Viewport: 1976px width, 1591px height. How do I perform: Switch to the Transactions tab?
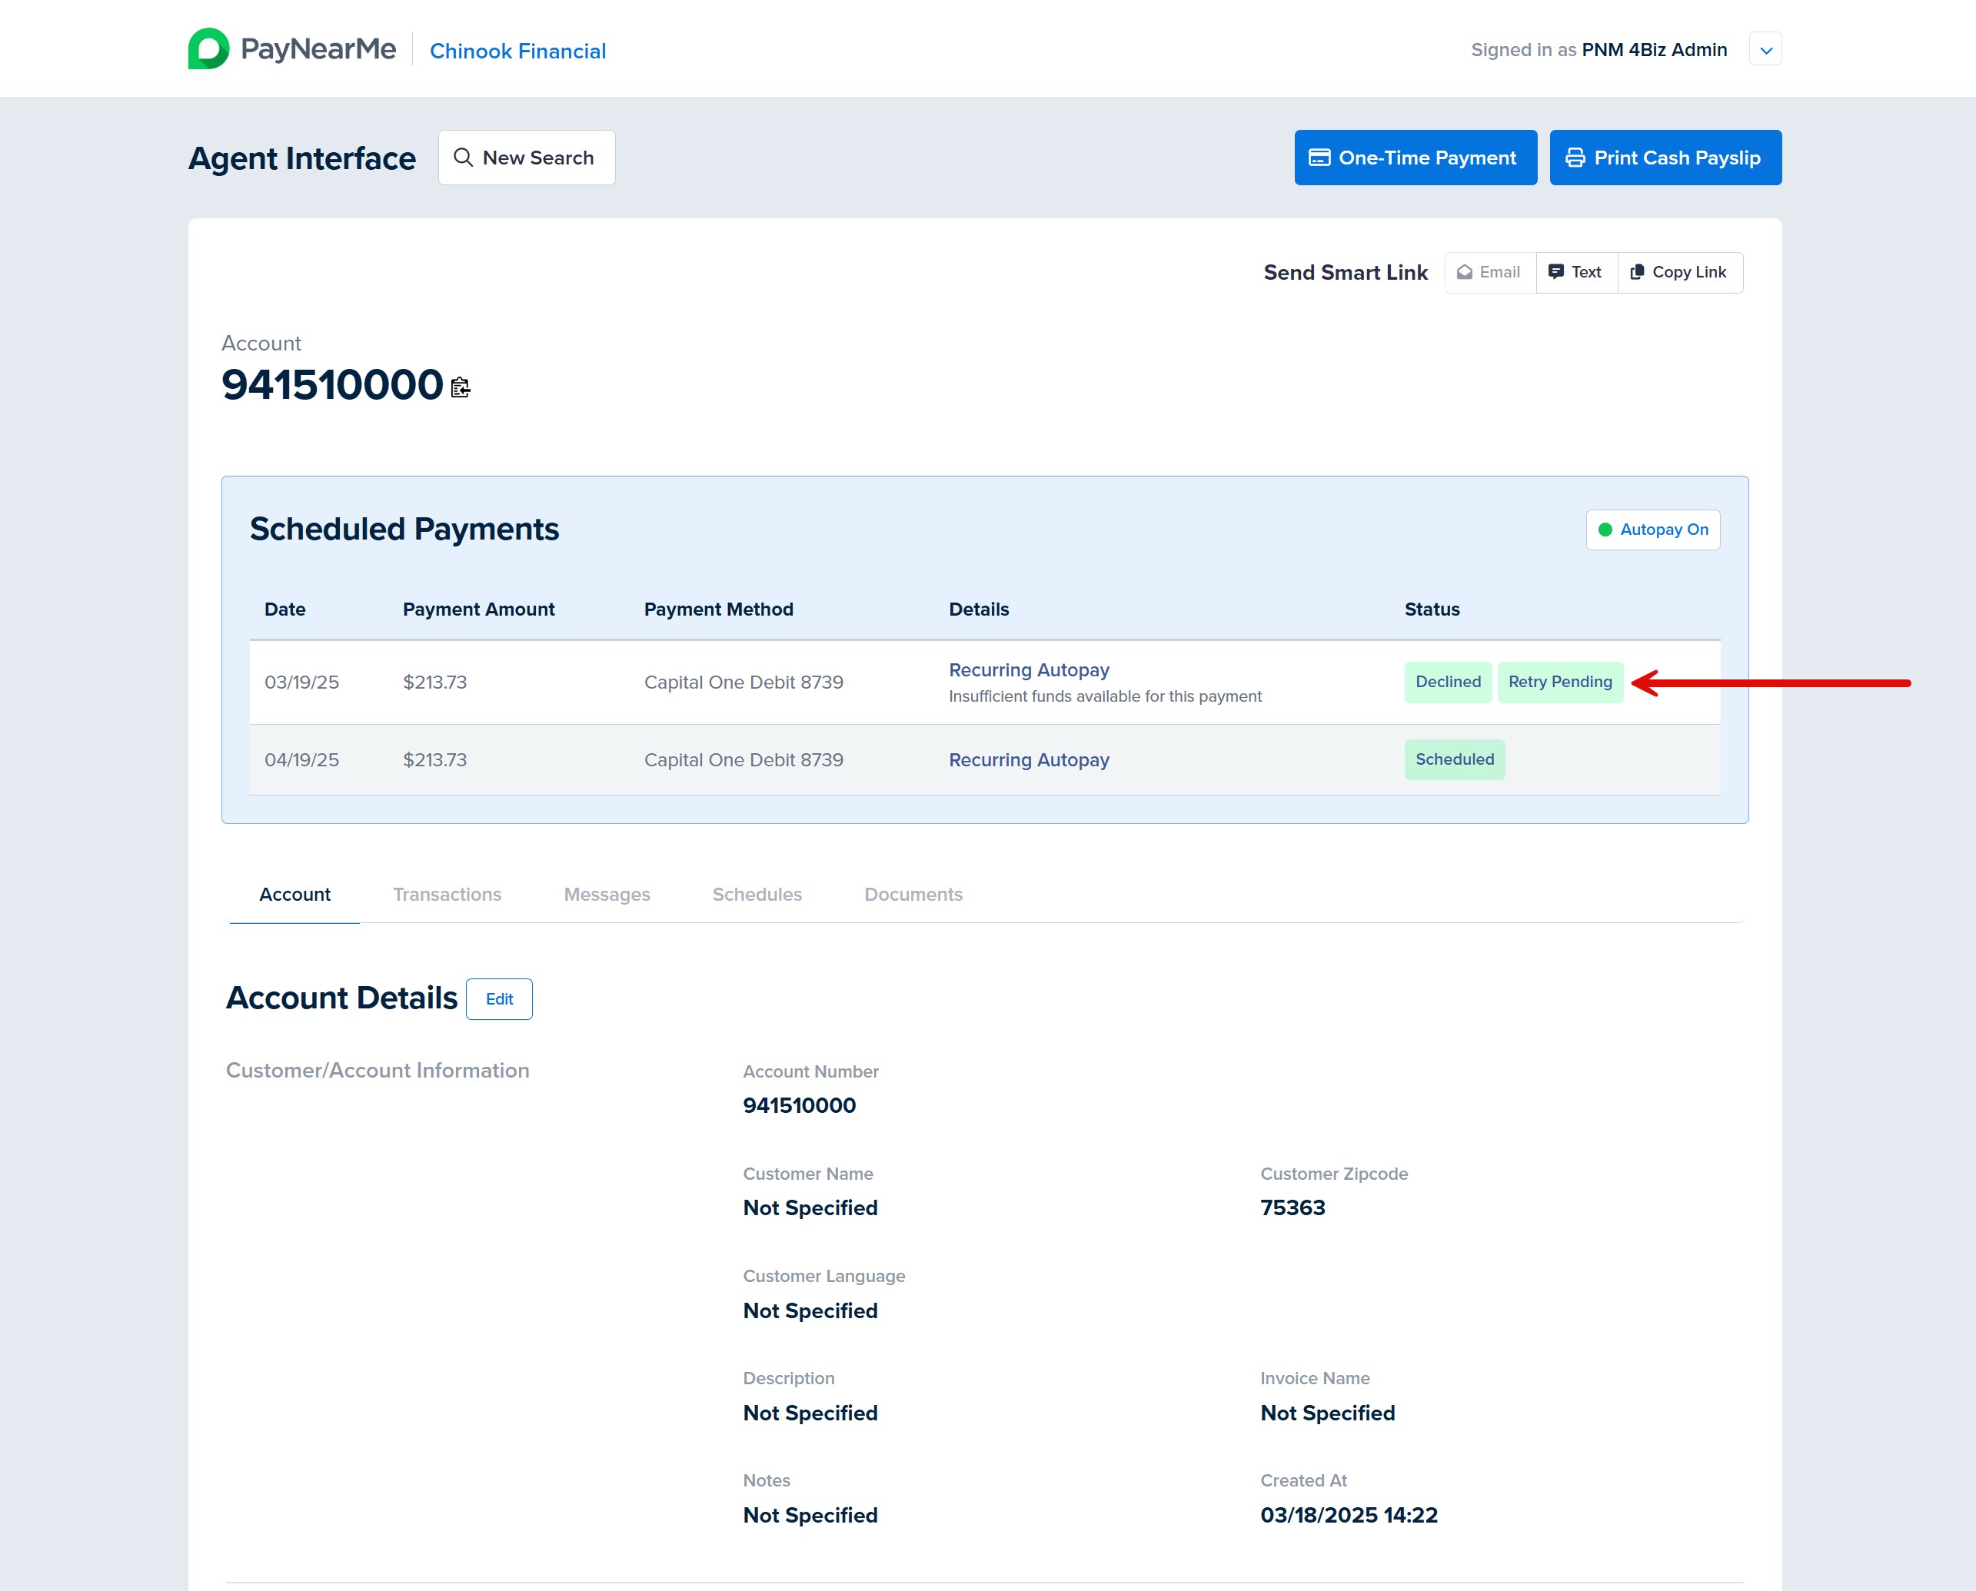click(x=447, y=895)
